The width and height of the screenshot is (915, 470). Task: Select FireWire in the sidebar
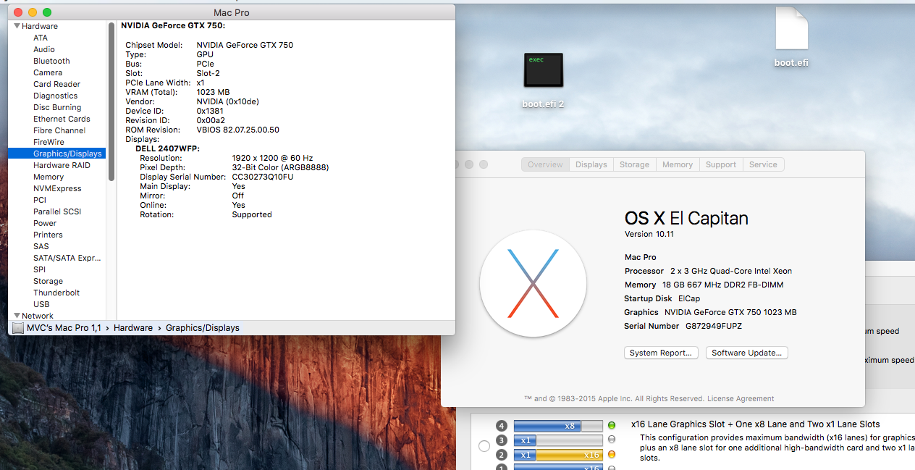49,142
